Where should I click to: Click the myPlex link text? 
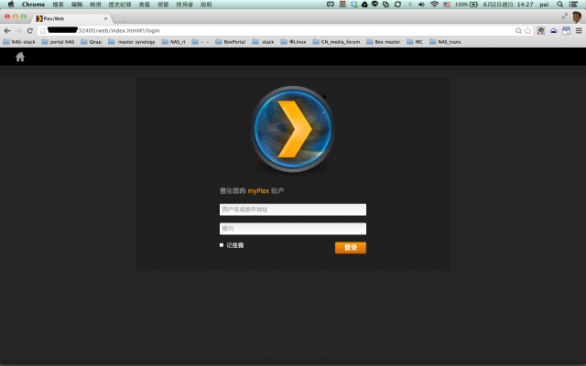click(258, 191)
